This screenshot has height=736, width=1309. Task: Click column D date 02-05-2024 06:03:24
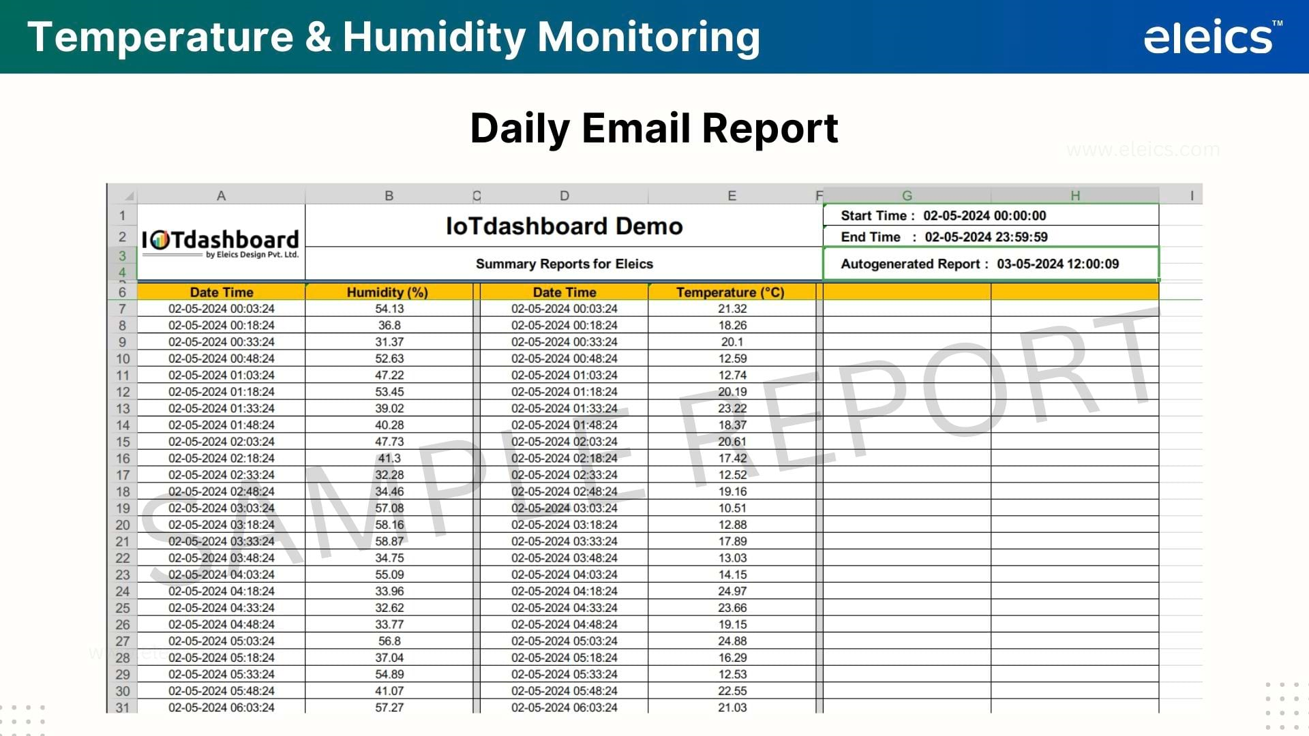point(565,707)
